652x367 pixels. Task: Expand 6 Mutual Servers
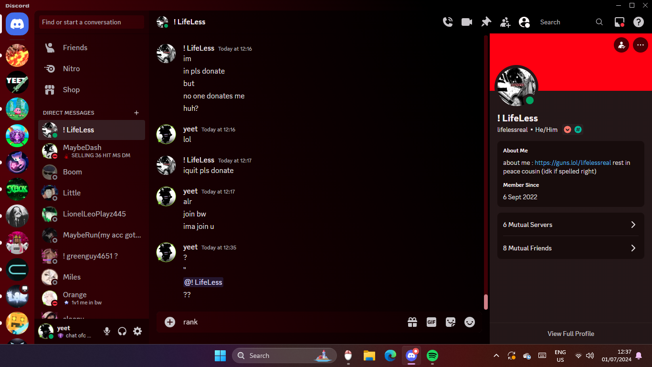[x=570, y=225]
